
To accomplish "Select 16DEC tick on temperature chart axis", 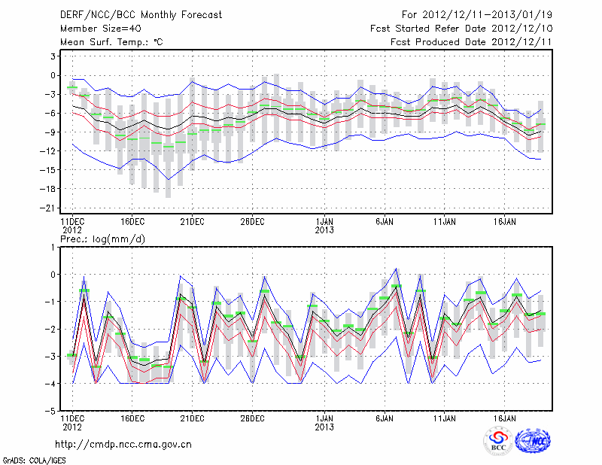I will point(132,221).
